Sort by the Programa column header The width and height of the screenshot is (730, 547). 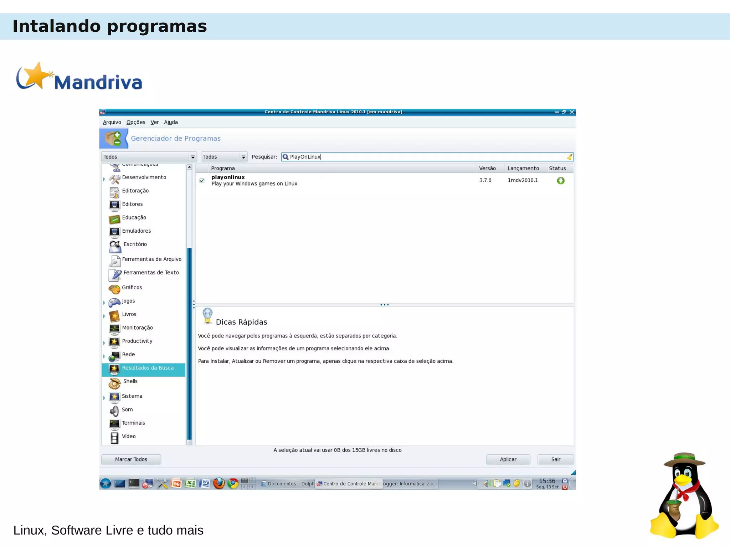pyautogui.click(x=343, y=168)
